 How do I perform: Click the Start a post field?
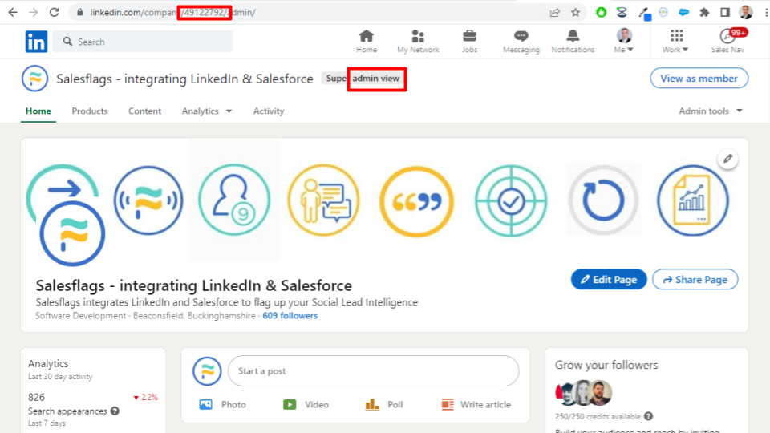tap(373, 371)
